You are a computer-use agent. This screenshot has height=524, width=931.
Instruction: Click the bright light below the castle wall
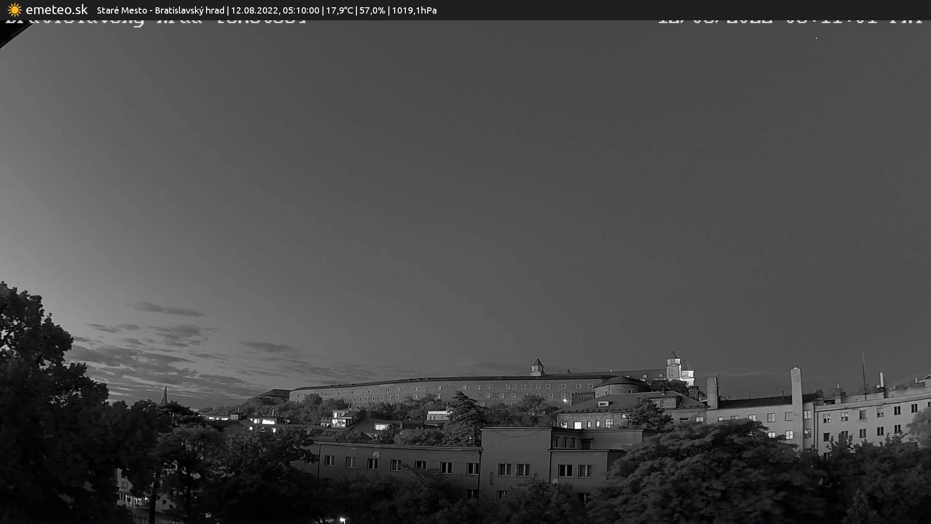click(x=564, y=401)
